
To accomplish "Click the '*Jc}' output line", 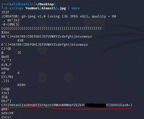I will tap(5, 93).
